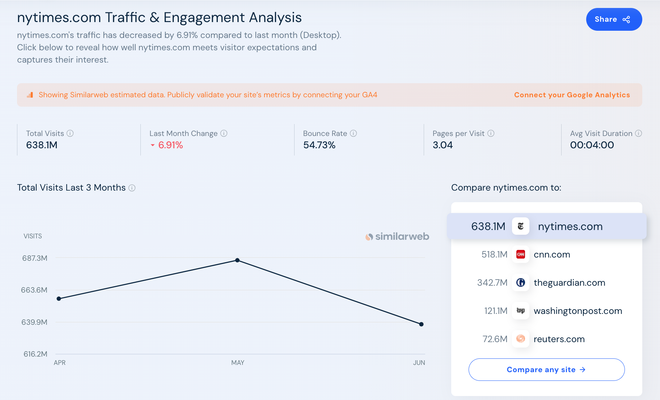660x400 pixels.
Task: Click the April data point on chart
Action: click(59, 299)
